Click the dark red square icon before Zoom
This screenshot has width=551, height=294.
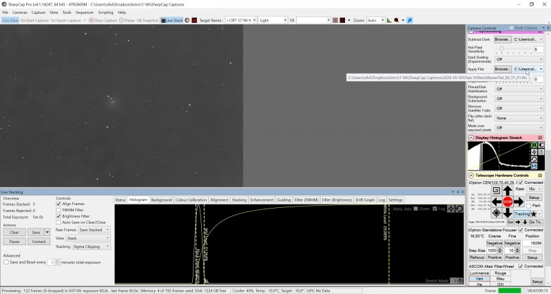[342, 21]
